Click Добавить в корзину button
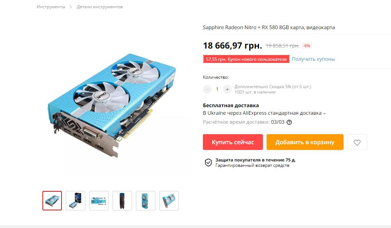Viewport: 391px width, 228px height. click(305, 142)
